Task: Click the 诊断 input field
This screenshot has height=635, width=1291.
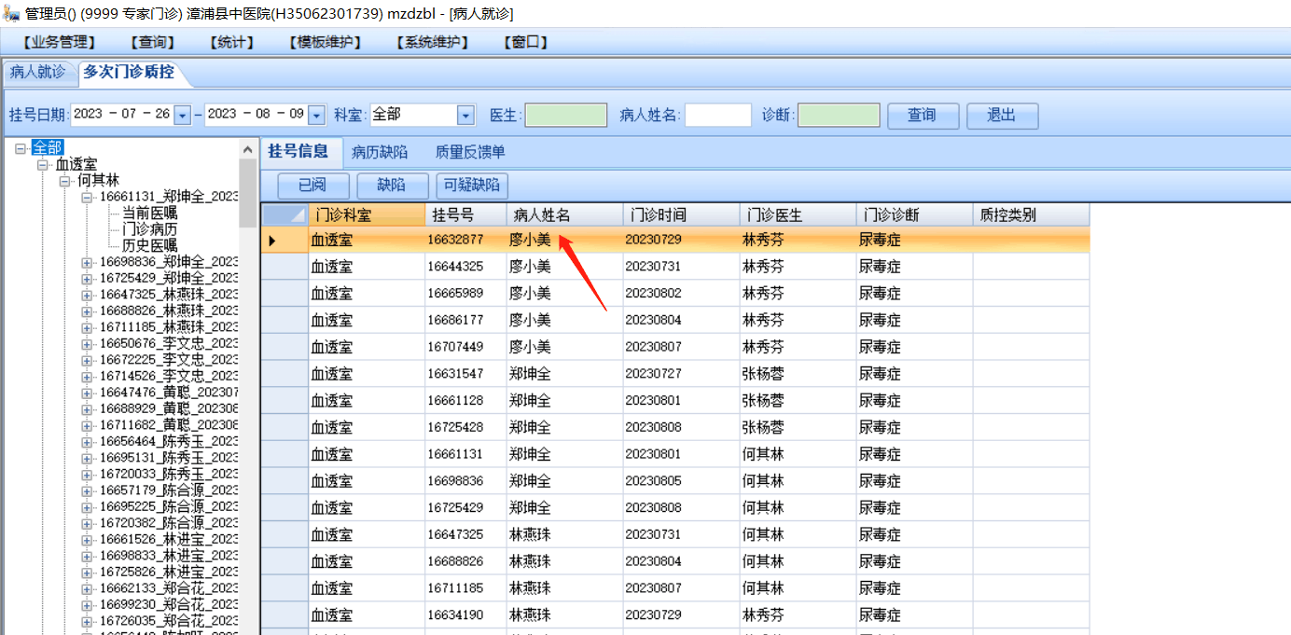Action: click(839, 115)
